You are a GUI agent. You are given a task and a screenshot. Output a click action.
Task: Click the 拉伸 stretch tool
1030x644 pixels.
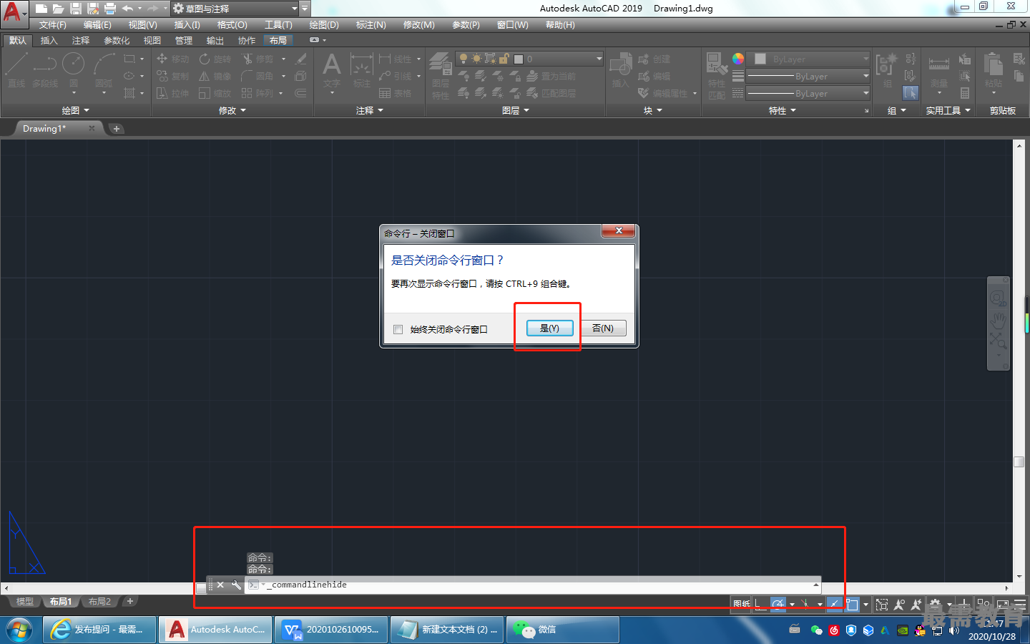click(172, 93)
